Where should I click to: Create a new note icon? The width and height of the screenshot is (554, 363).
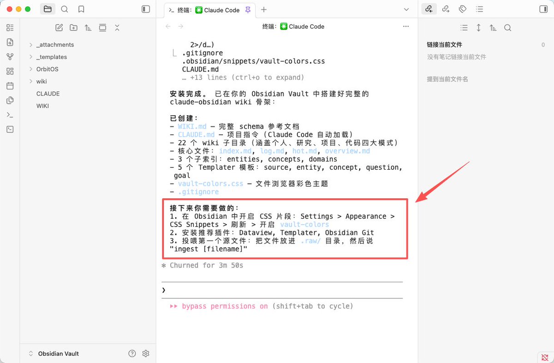click(x=59, y=28)
